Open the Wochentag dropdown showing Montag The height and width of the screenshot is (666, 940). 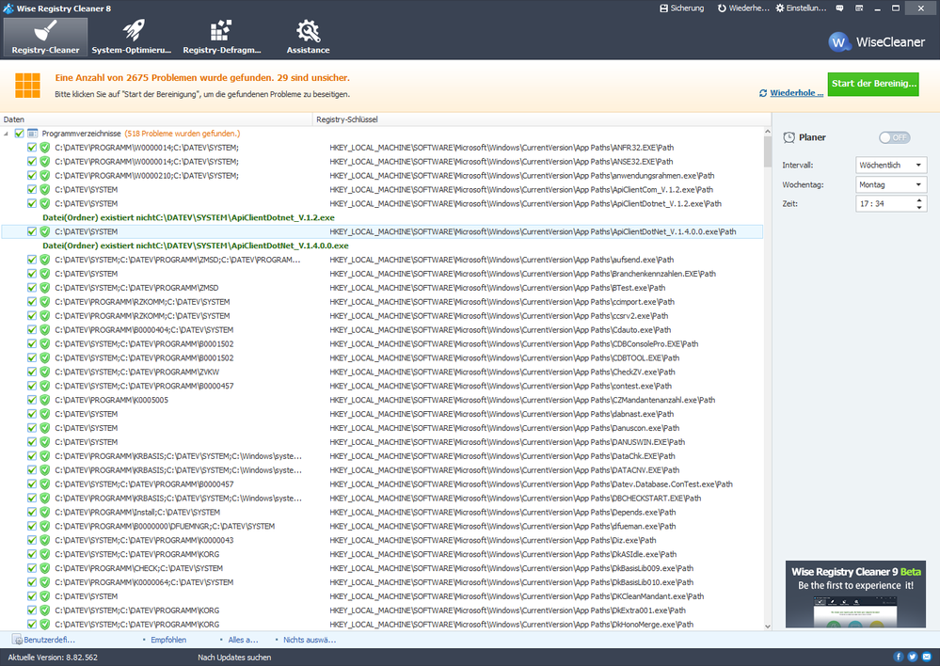click(x=891, y=184)
